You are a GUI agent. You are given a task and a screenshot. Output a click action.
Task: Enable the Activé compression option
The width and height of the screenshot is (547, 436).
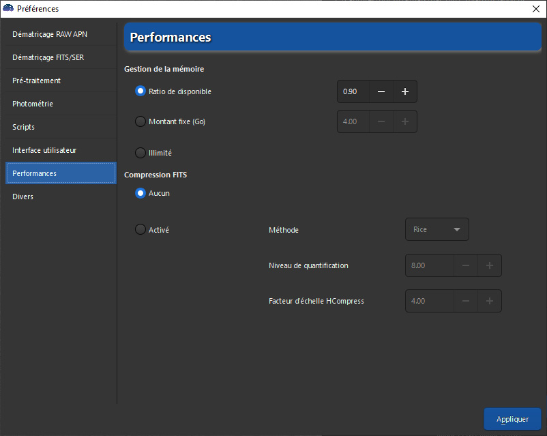point(141,230)
